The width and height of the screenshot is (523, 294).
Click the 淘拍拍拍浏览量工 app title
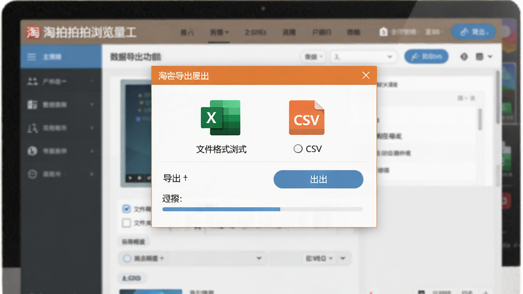coord(90,32)
